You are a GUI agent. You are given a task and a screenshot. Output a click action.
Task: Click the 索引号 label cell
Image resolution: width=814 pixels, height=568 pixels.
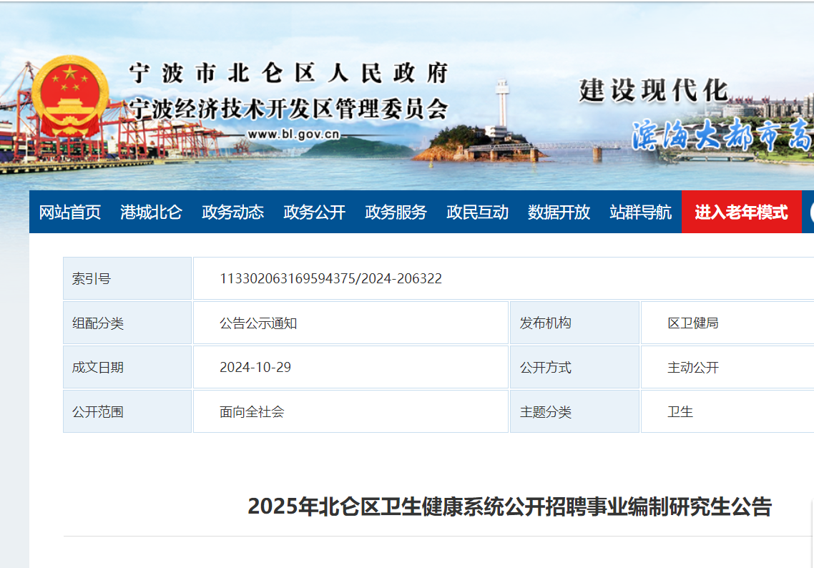click(x=127, y=278)
